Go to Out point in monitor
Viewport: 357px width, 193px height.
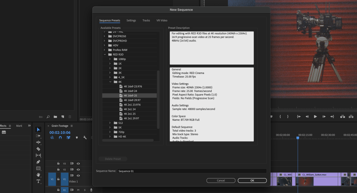click(332, 117)
